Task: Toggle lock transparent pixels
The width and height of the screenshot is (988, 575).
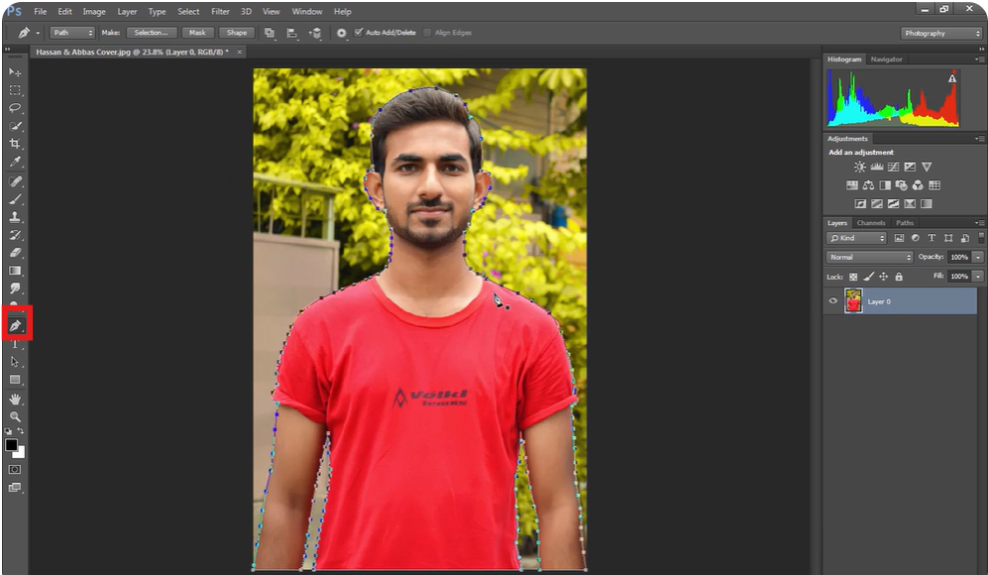Action: click(x=852, y=277)
